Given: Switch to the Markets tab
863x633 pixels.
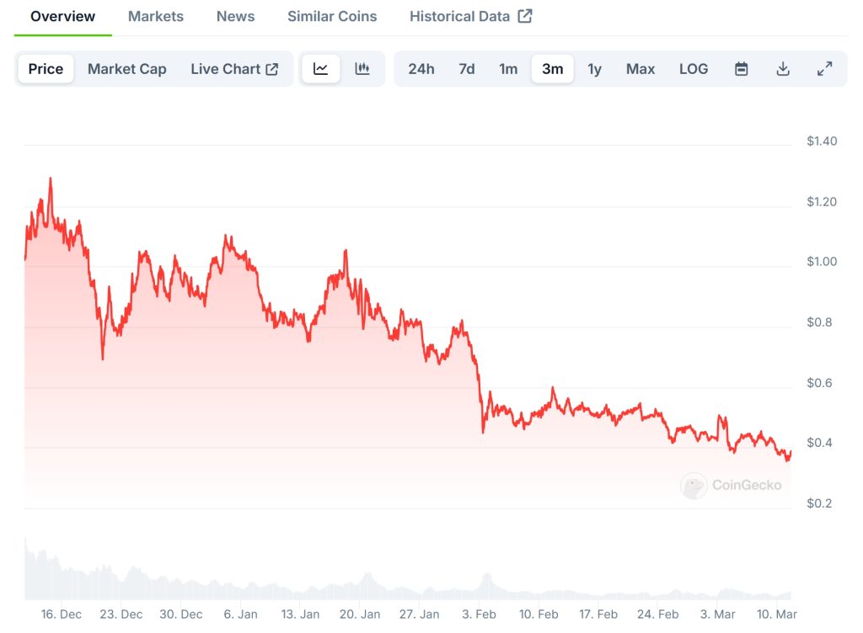Looking at the screenshot, I should click(155, 15).
